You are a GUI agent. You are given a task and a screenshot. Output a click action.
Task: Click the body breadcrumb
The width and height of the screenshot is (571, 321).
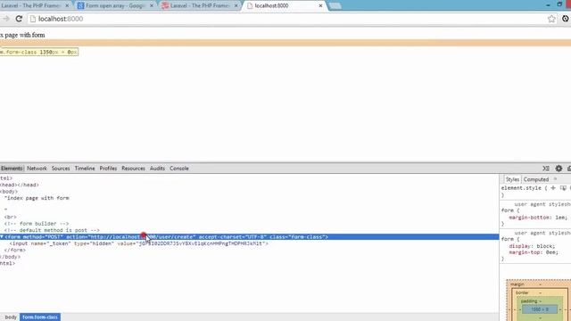(x=11, y=317)
